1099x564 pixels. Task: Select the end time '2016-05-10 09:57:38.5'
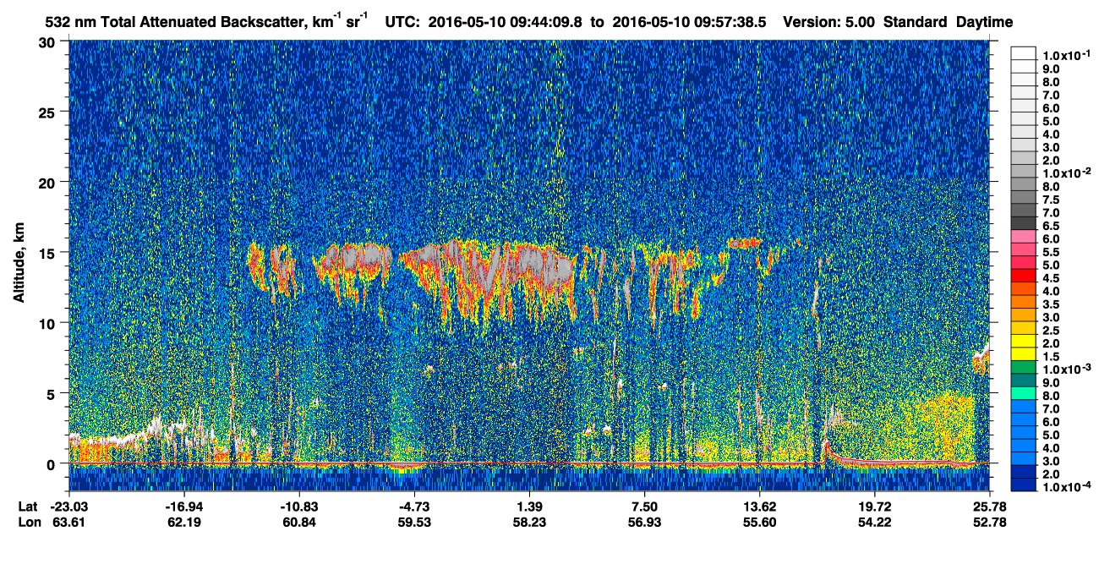point(687,23)
